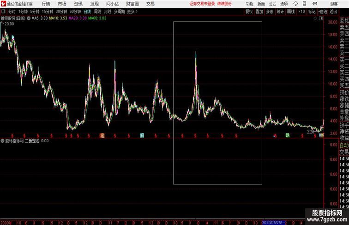Image resolution: width=349 pixels, height=225 pixels.
Task: Open the 资讯 menu
Action: [78, 4]
